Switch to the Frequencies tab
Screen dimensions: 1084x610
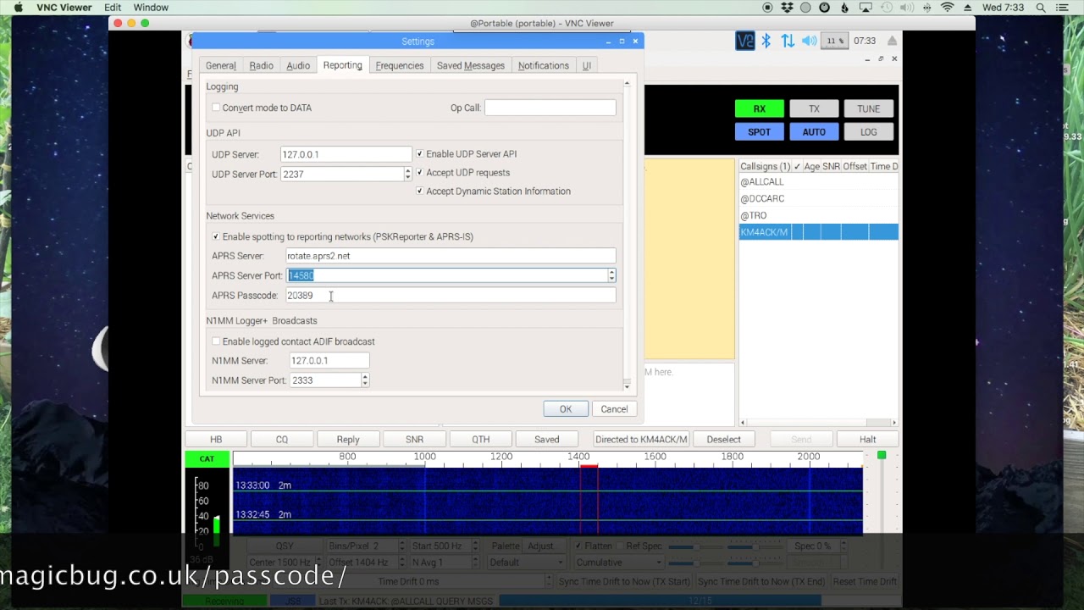(400, 65)
